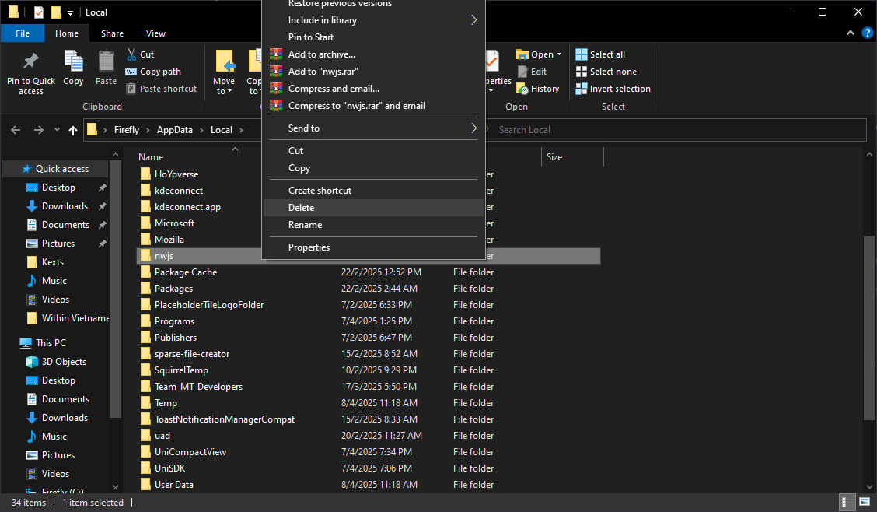Click Copy path in the ribbon

tap(159, 72)
